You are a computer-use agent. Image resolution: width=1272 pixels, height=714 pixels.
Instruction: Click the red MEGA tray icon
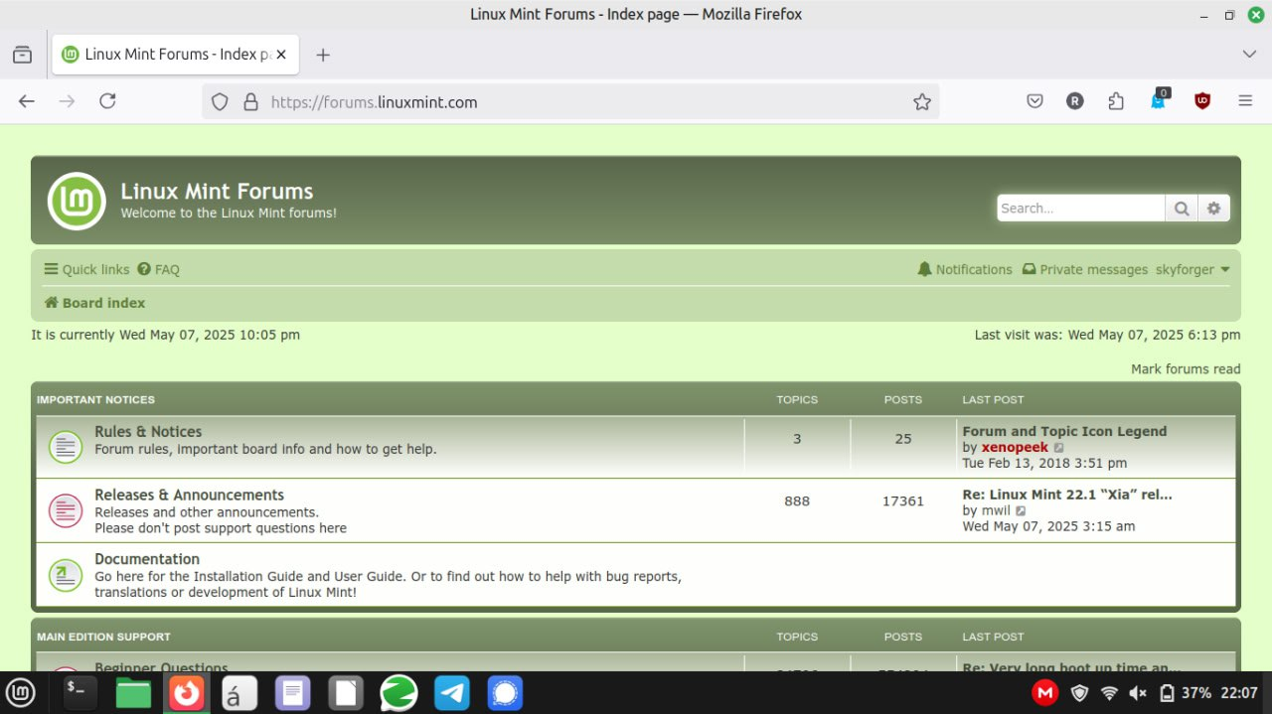click(1044, 692)
